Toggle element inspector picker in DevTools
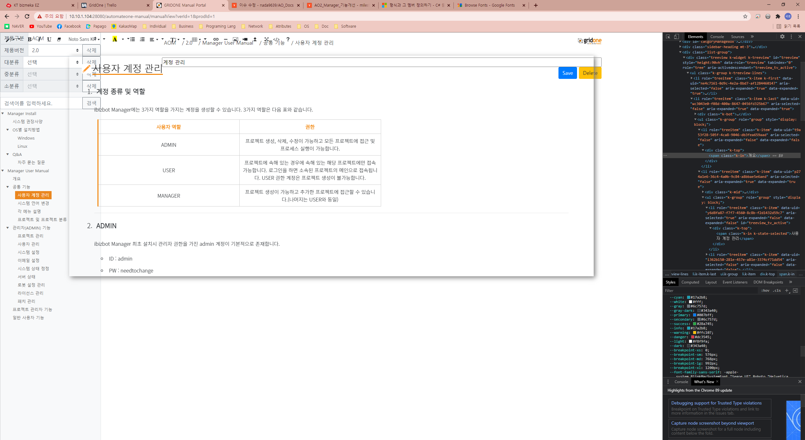 pyautogui.click(x=668, y=36)
